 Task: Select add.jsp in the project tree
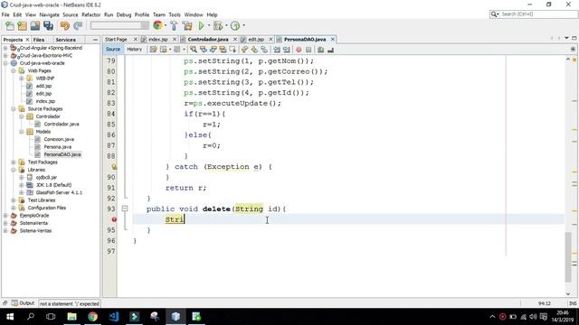pyautogui.click(x=43, y=86)
